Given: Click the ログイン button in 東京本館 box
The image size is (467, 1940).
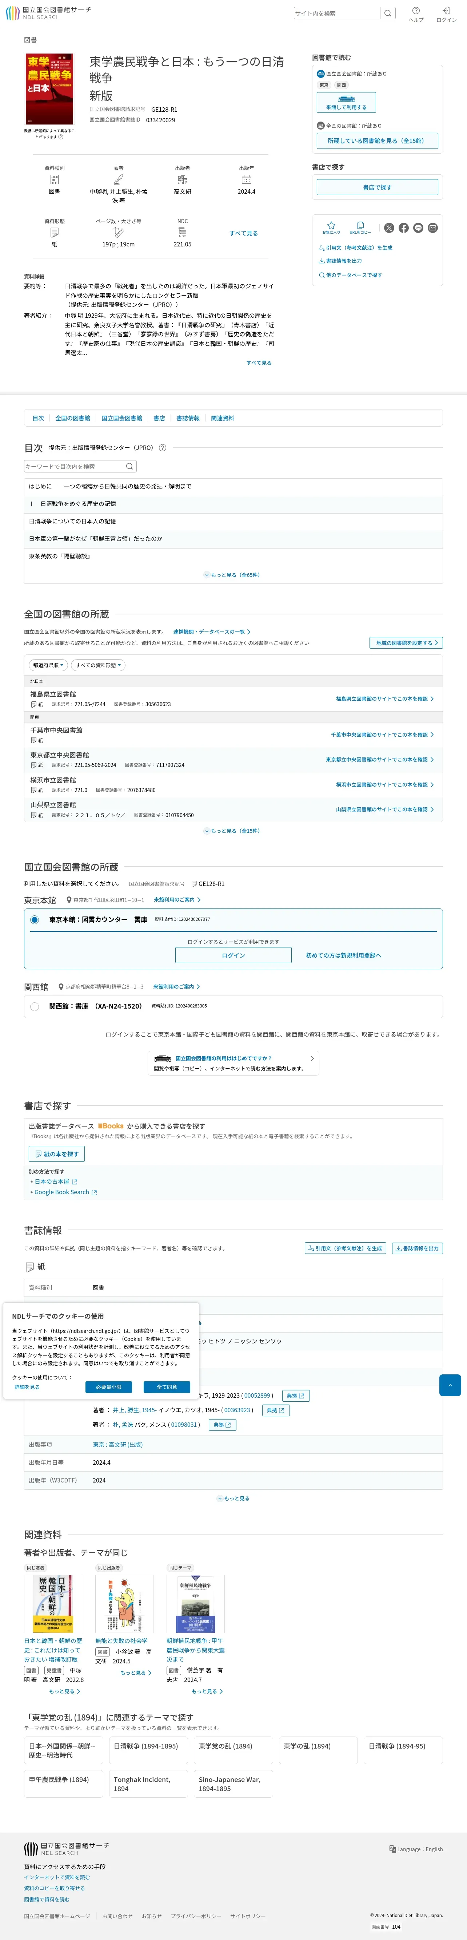Looking at the screenshot, I should 233,955.
